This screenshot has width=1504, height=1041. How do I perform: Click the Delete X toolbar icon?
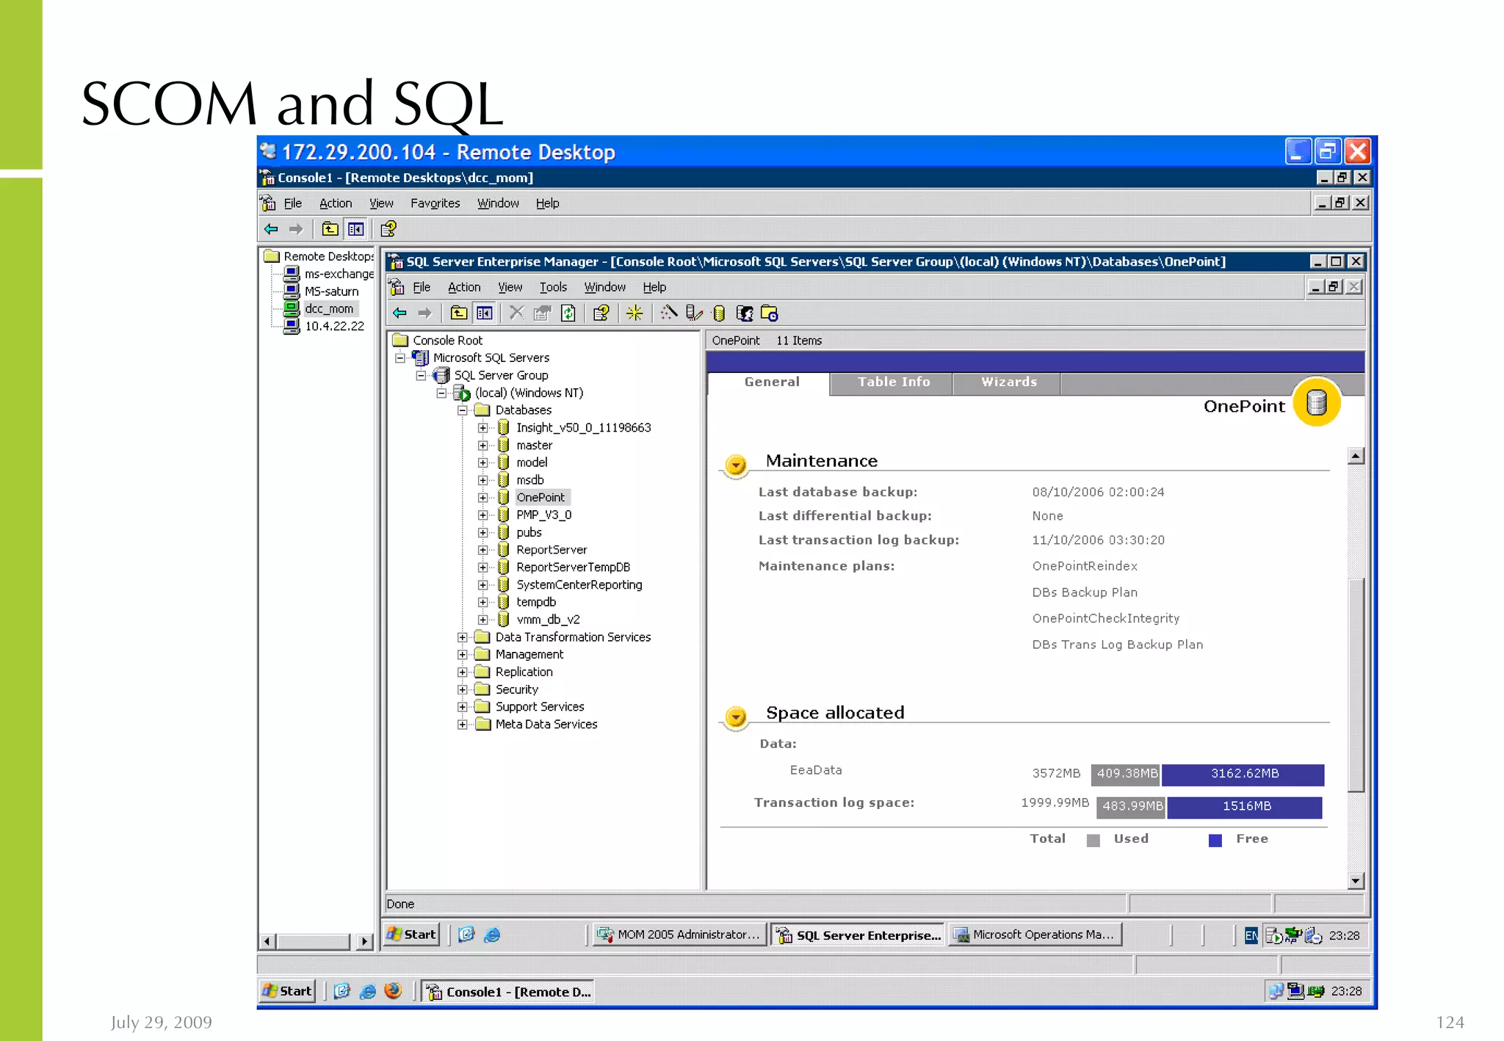click(516, 313)
